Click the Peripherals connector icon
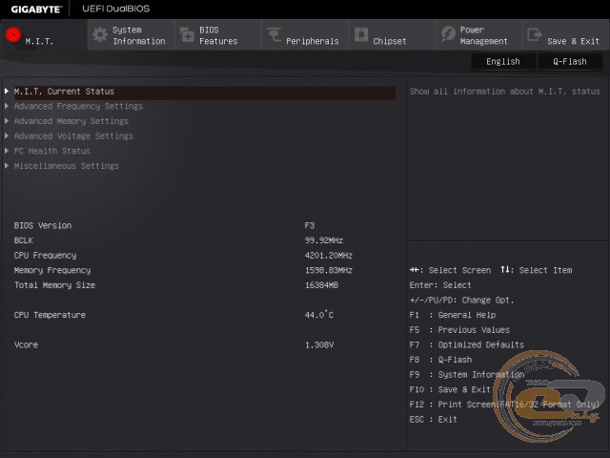The image size is (610, 458). (274, 34)
